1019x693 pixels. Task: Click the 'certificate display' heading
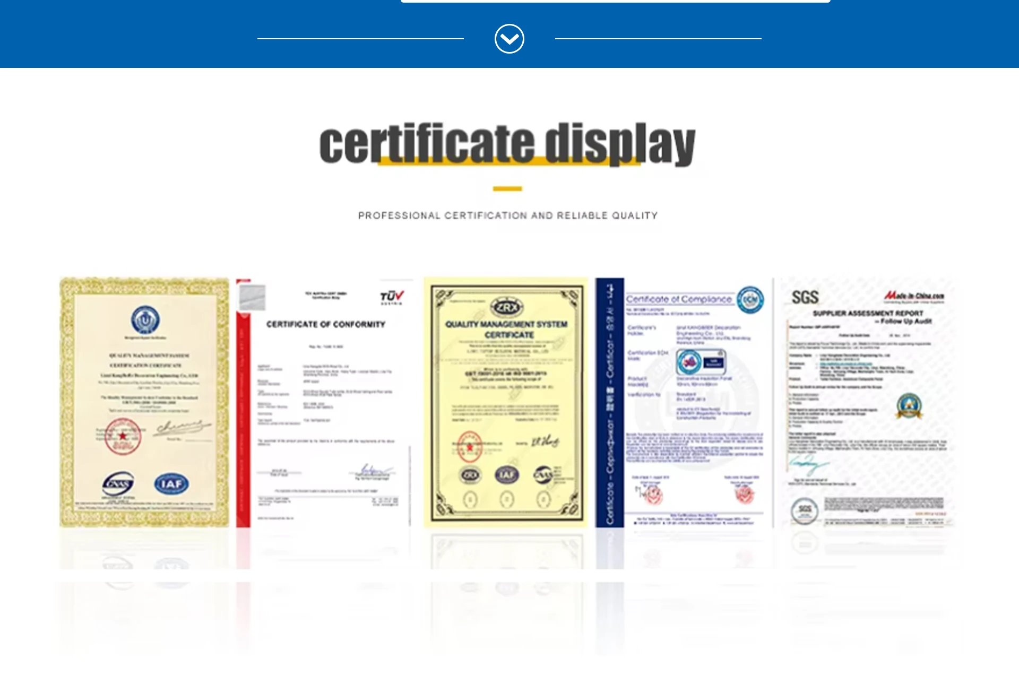(507, 143)
